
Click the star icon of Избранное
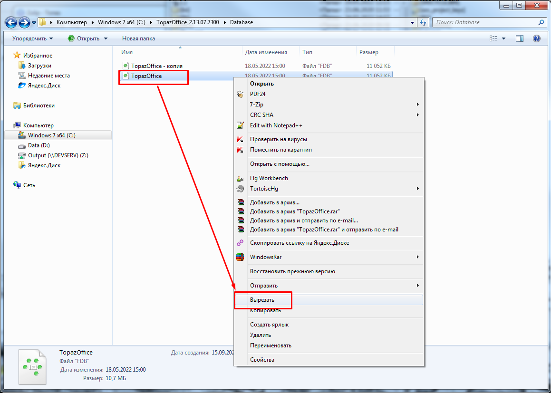tap(17, 56)
